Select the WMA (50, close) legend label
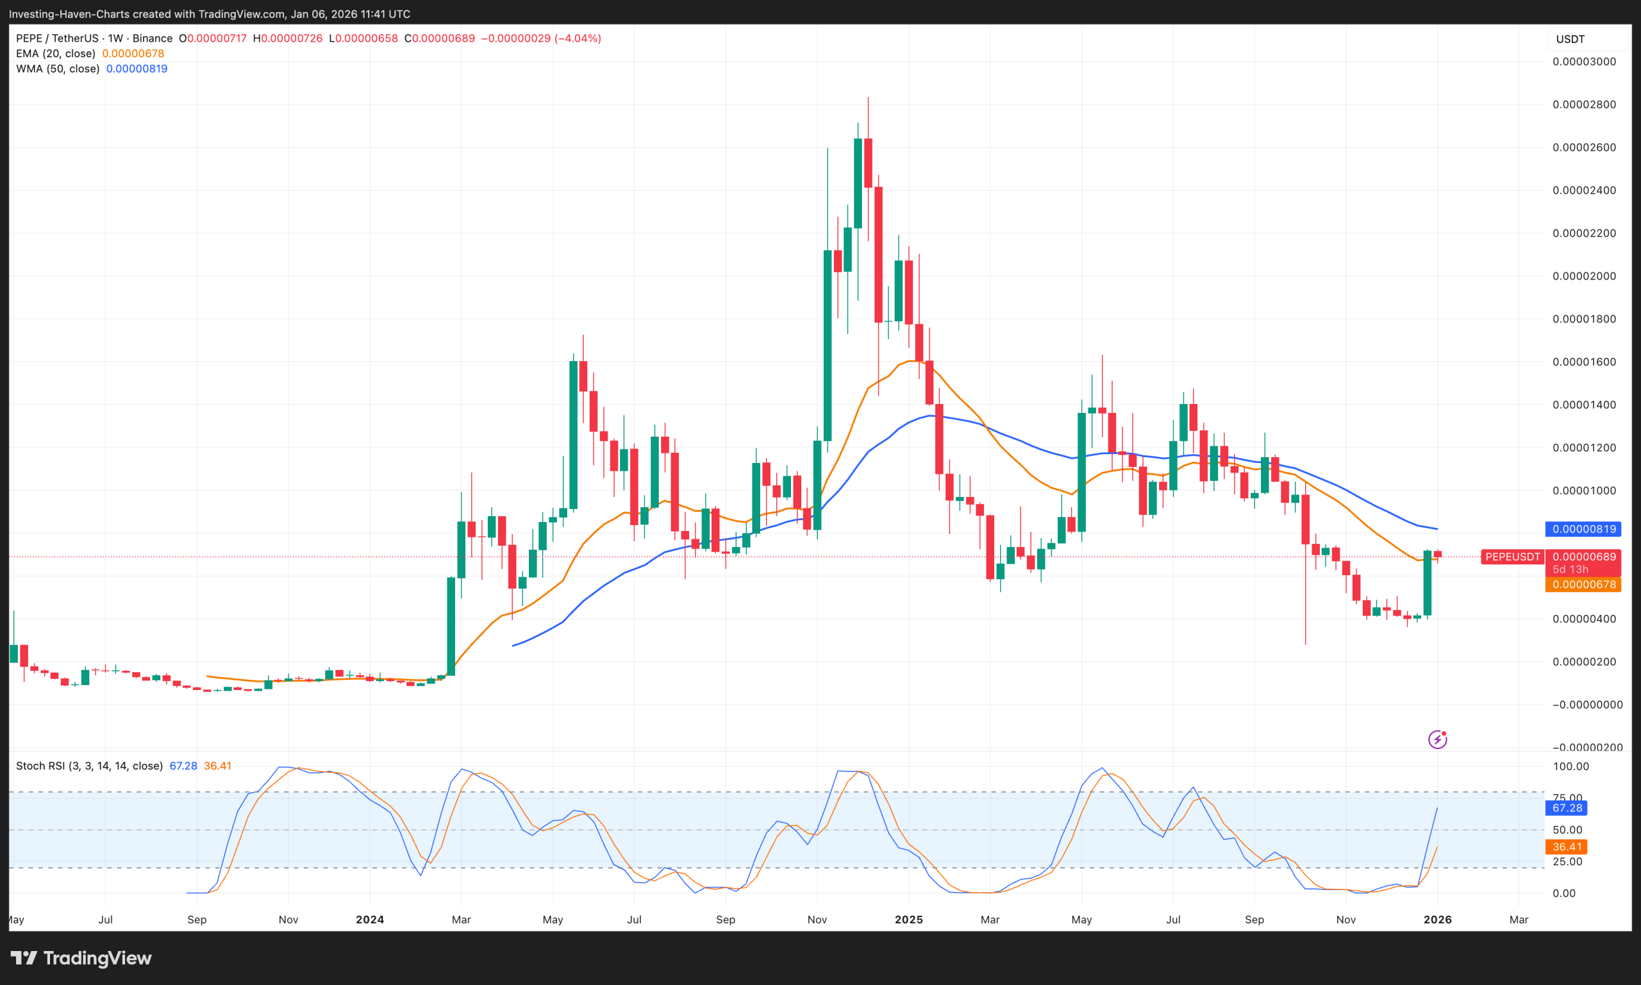 [58, 69]
